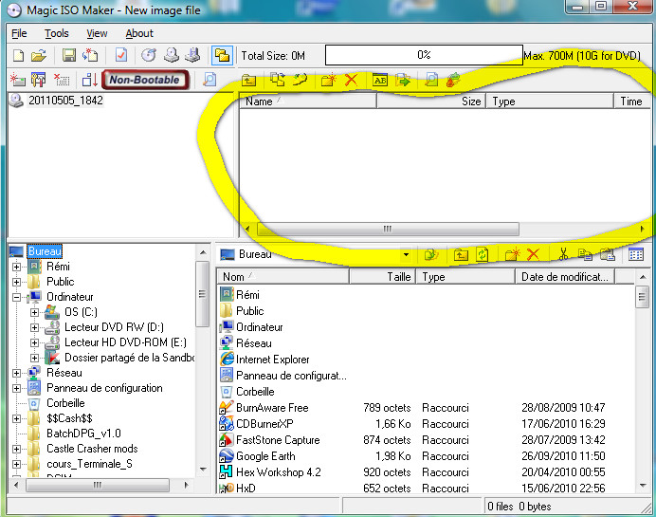
Task: Create a new image file via toolbar
Action: click(18, 55)
